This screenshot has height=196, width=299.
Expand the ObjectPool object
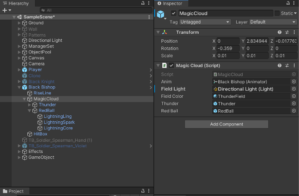[19, 52]
